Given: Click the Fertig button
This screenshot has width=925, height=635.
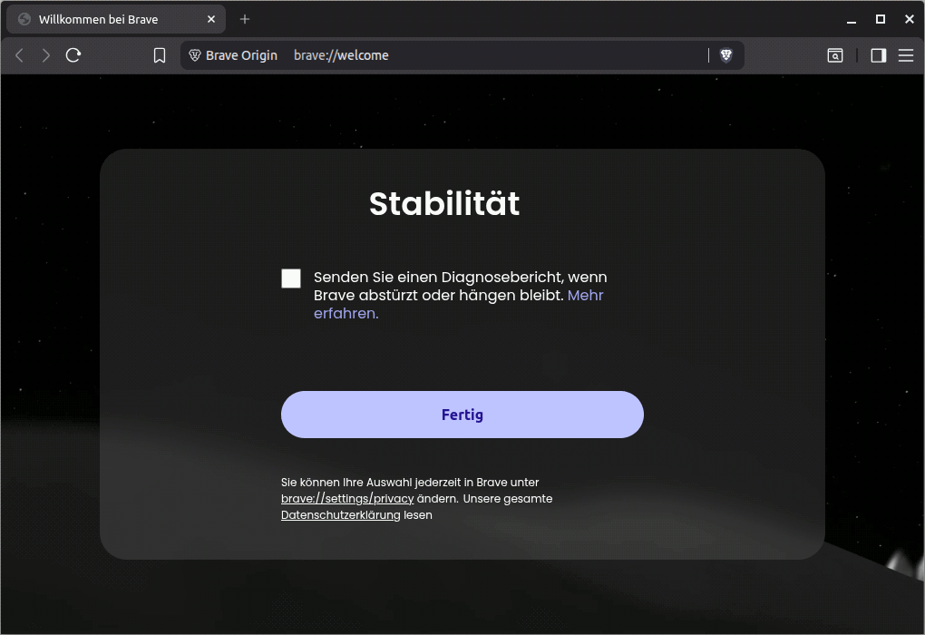Looking at the screenshot, I should coord(462,415).
